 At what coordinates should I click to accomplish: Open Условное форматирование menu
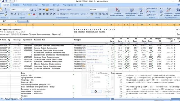[117, 12]
